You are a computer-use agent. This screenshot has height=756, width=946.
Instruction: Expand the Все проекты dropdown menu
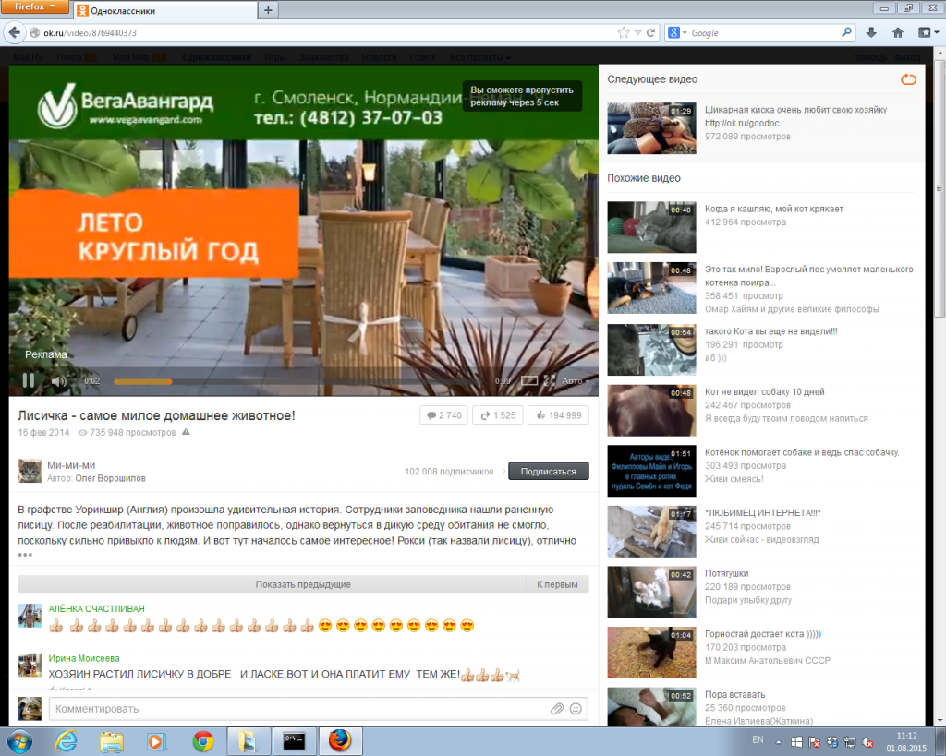[479, 57]
